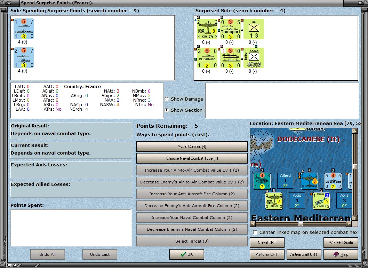
Task: Select the Z.506B Airone seaplane on map
Action: (x=321, y=201)
